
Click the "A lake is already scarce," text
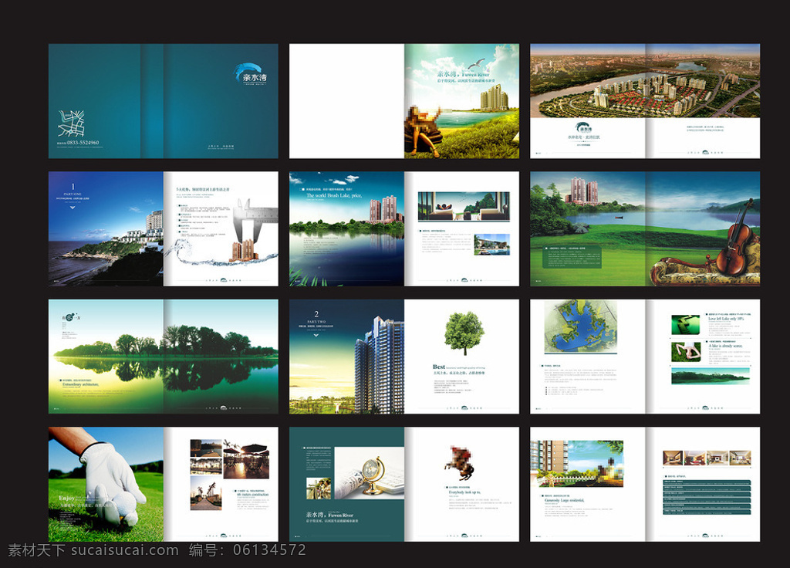tap(725, 347)
